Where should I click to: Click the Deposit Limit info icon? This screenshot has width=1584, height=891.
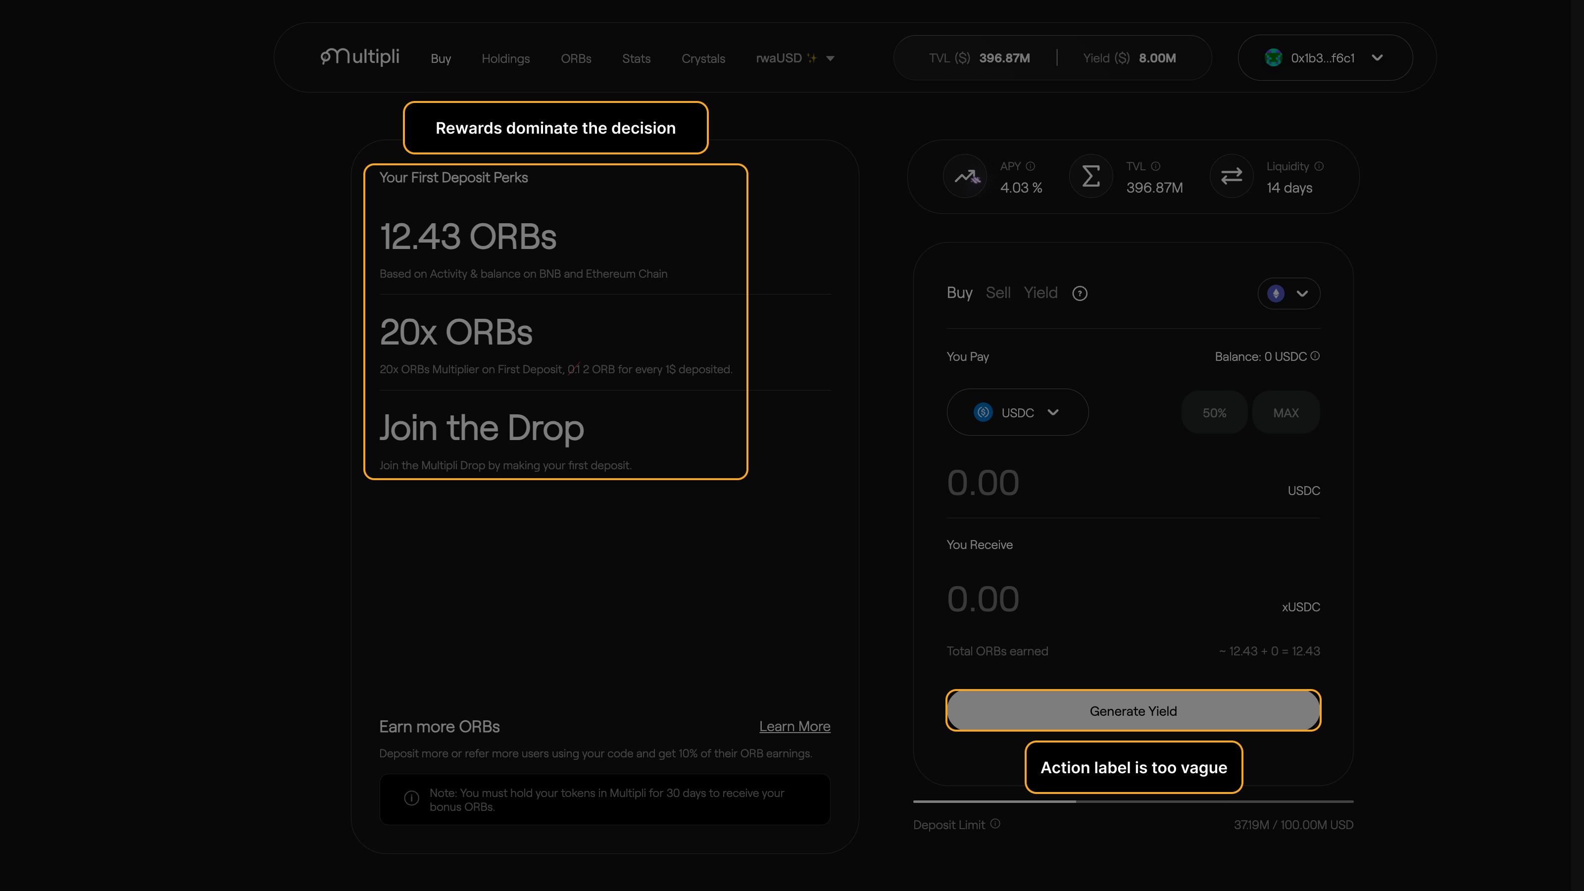coord(995,824)
